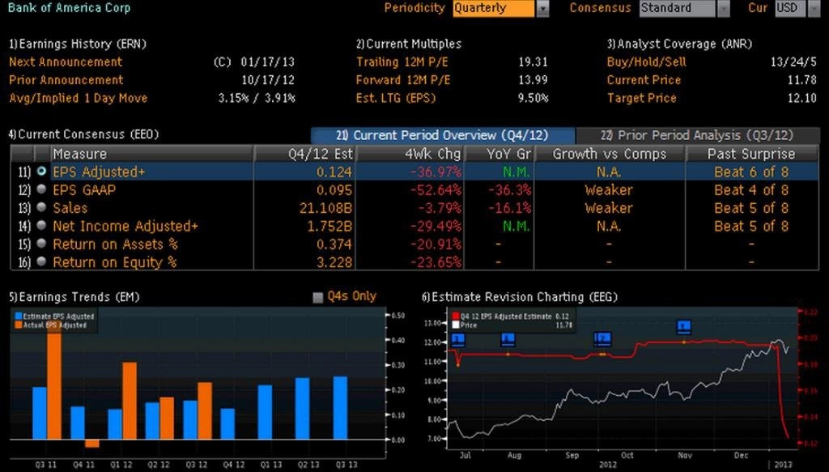Click the Bank of America Corp title
Viewport: 829px width, 472px height.
tap(70, 8)
